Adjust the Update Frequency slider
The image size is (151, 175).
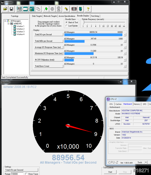click(x=84, y=23)
